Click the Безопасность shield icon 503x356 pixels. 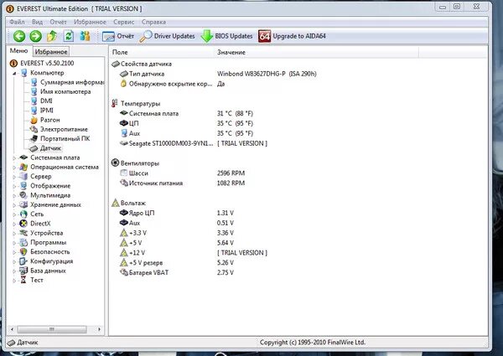coord(23,251)
